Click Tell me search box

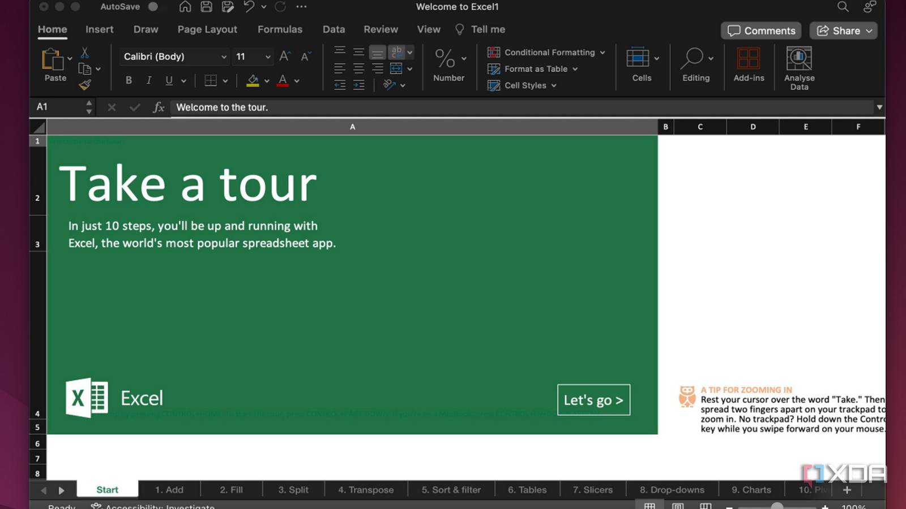pos(481,29)
